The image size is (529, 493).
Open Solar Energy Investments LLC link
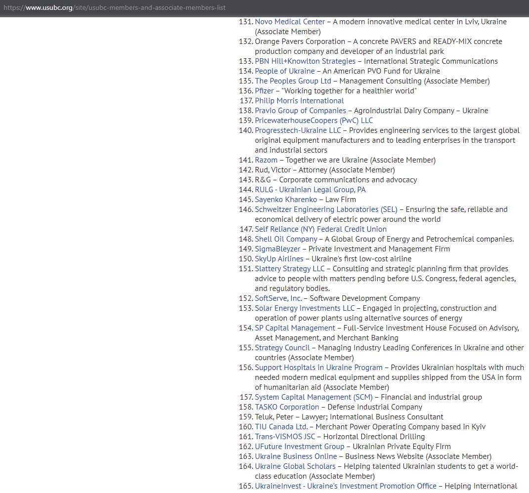tap(305, 308)
